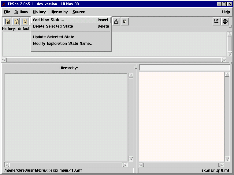Screen dimensions: 234x175
Task: Minimize the TkSee window
Action: click(219, 4)
